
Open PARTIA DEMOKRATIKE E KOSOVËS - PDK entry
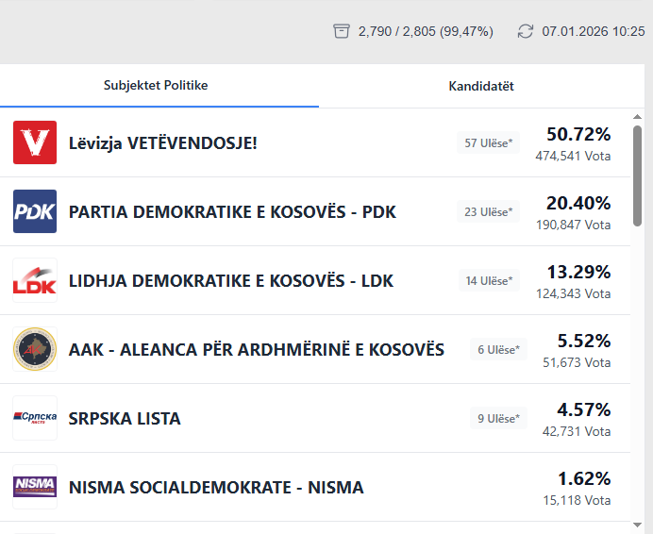click(x=232, y=212)
